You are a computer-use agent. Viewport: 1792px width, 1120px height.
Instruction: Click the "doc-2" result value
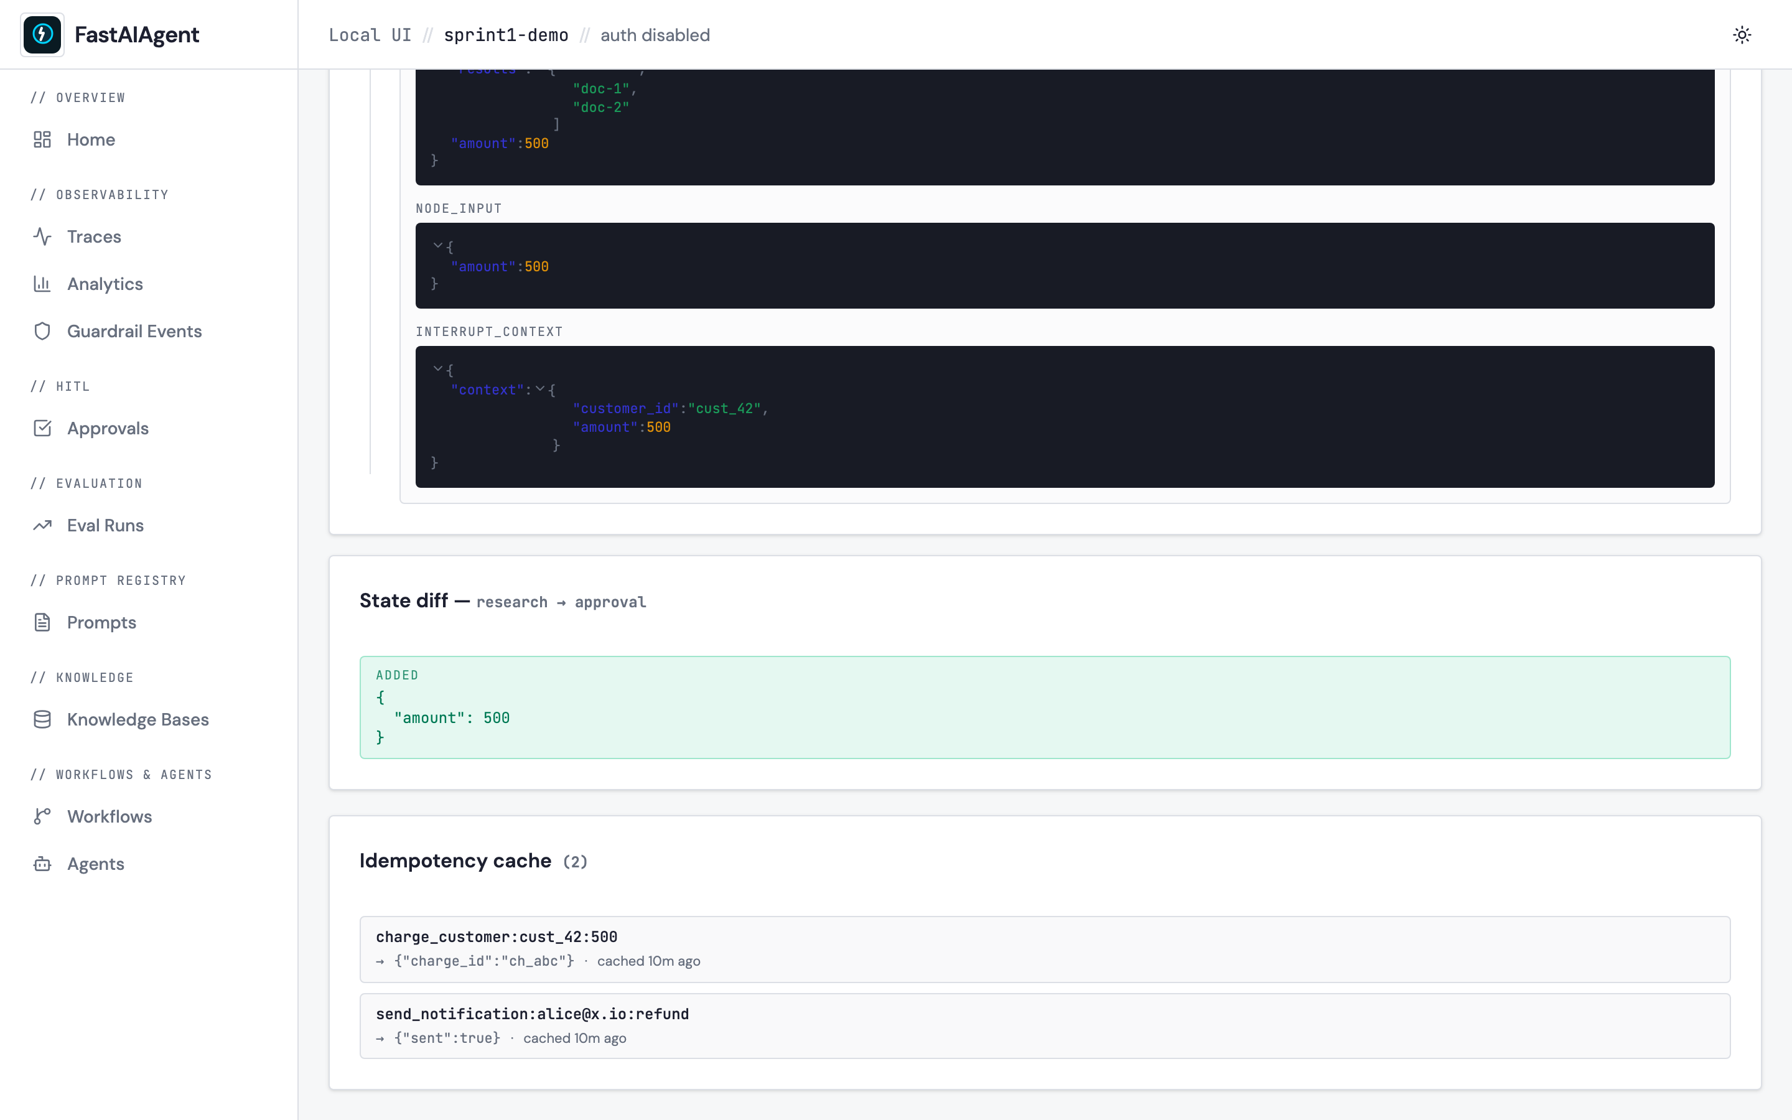coord(600,108)
